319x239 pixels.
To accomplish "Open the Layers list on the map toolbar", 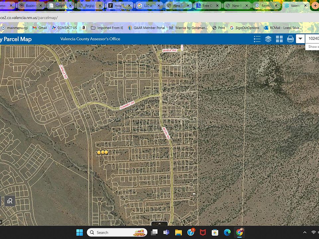I will click(268, 39).
